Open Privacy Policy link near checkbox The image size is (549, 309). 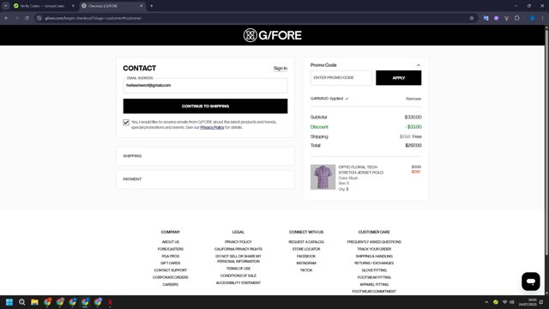(212, 128)
